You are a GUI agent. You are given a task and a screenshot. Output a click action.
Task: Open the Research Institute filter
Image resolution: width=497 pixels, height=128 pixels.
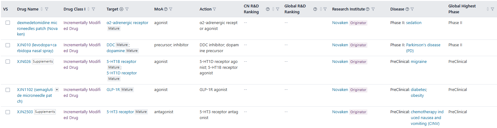pos(373,9)
